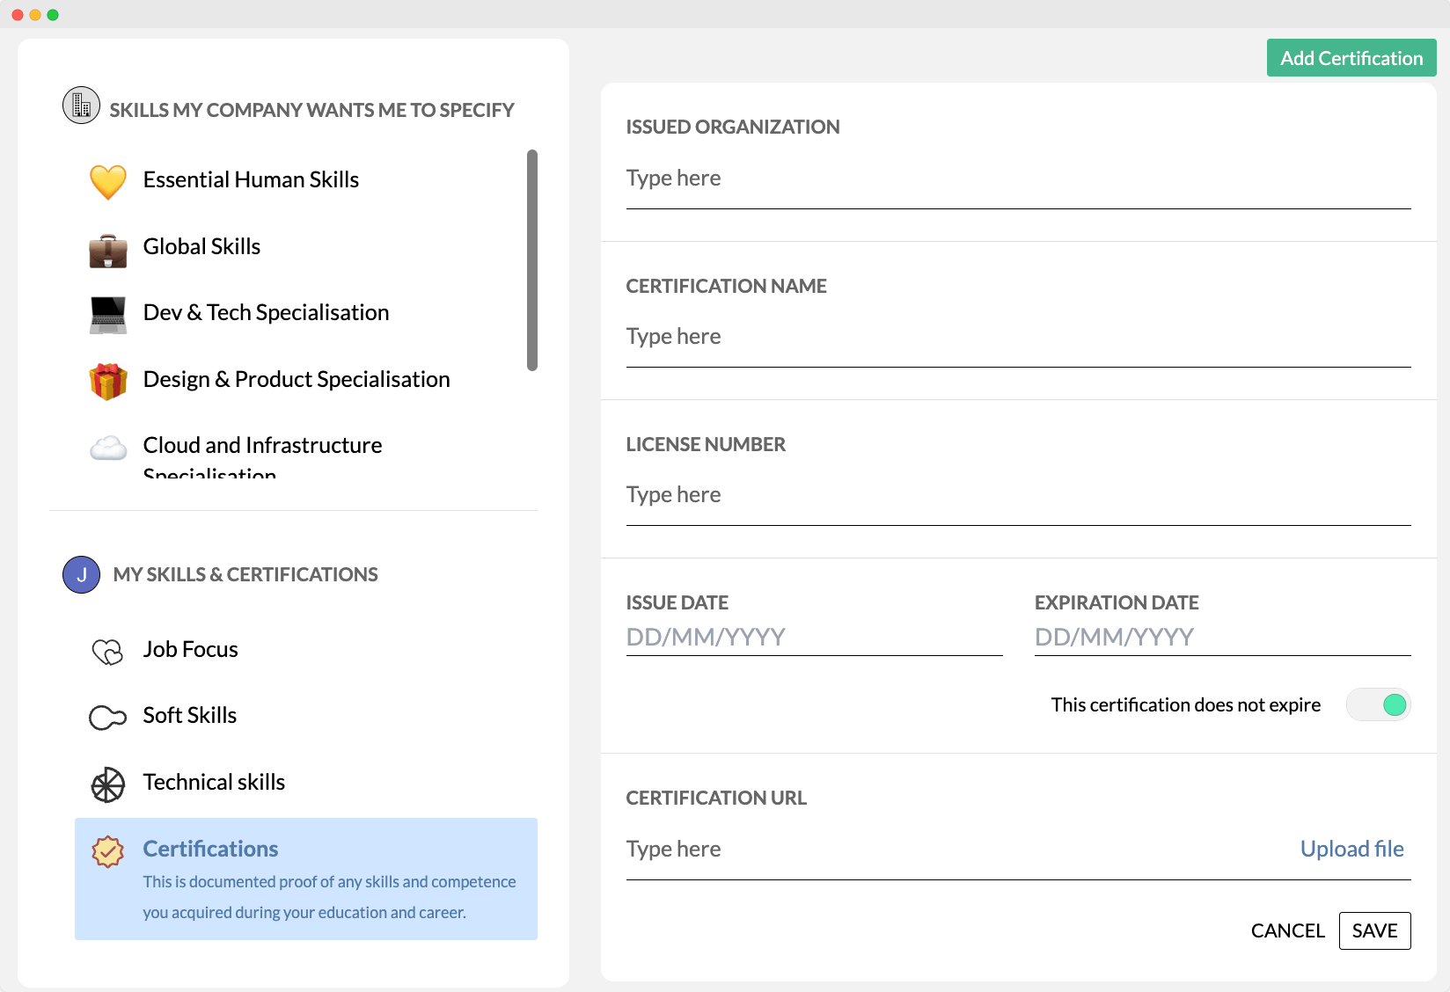Select the Certifications section title

pyautogui.click(x=210, y=849)
